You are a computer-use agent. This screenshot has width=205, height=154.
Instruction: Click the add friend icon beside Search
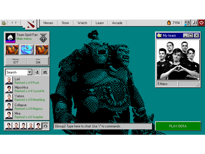click(x=37, y=72)
